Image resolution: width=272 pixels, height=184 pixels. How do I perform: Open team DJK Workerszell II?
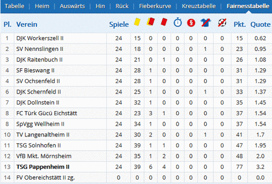click(x=40, y=38)
